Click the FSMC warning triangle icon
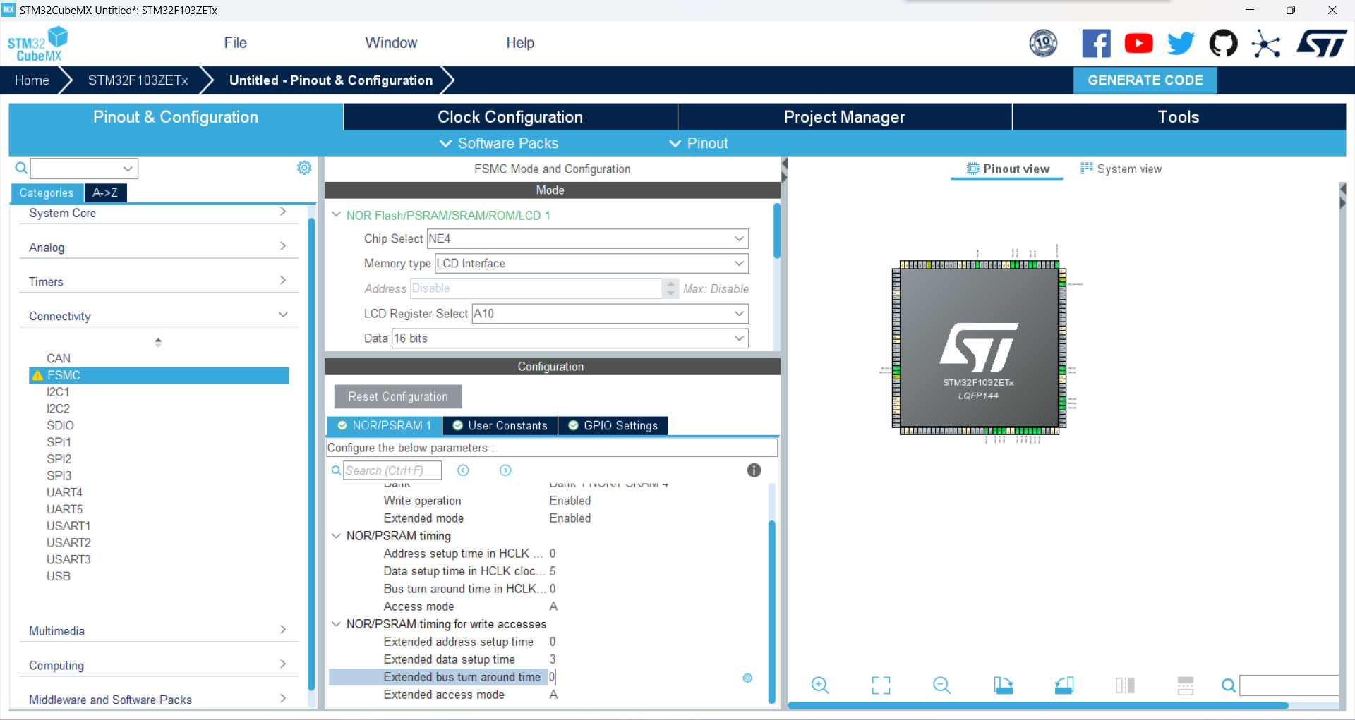This screenshot has height=720, width=1355. click(x=37, y=376)
